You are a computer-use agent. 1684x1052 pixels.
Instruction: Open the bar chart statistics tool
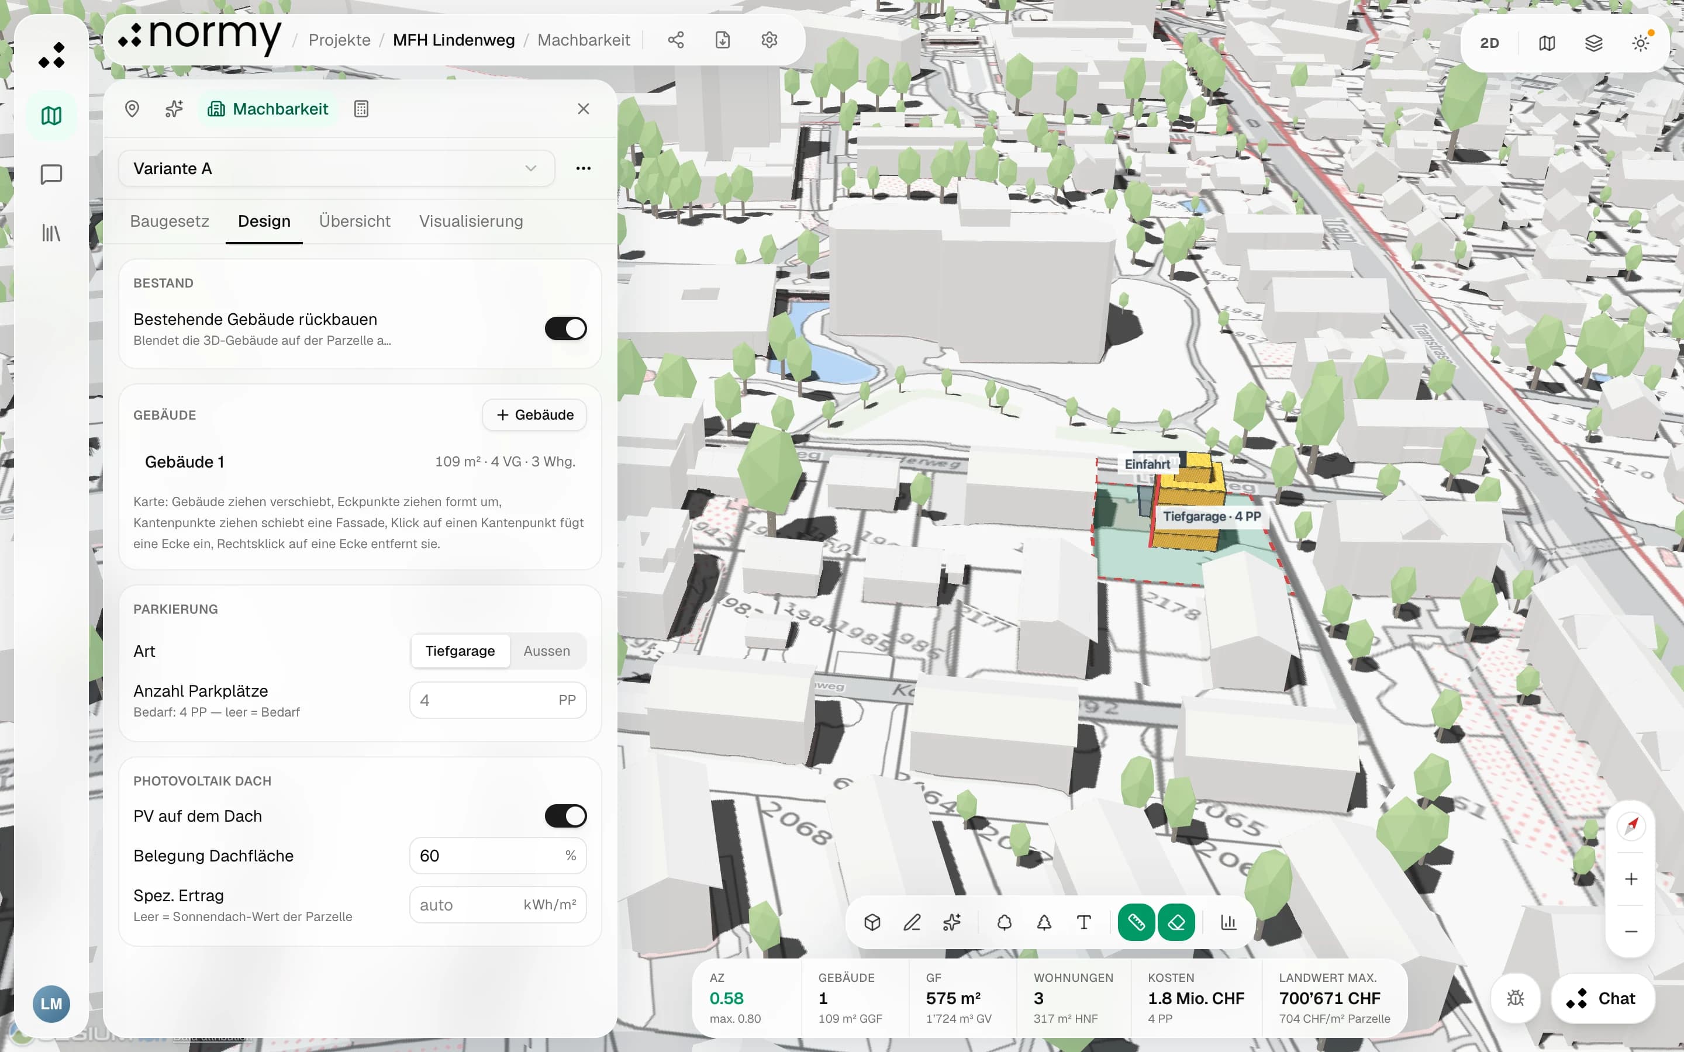click(x=1229, y=922)
